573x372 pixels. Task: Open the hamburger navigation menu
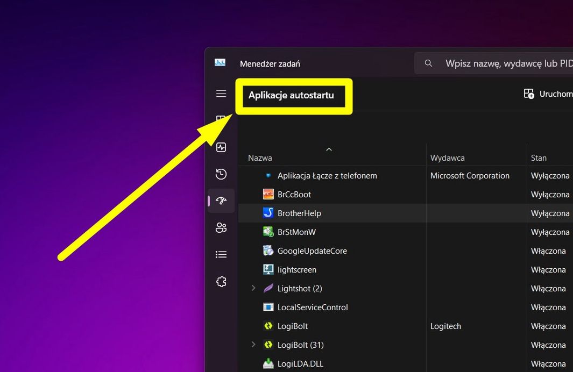pyautogui.click(x=221, y=94)
